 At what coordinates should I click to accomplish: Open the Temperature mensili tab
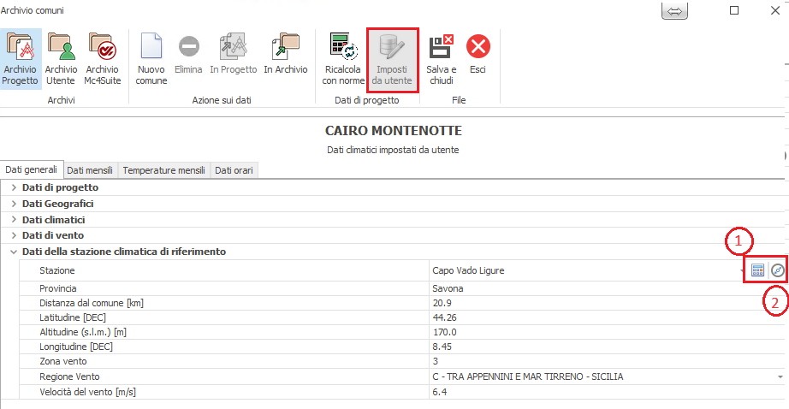[x=163, y=170]
